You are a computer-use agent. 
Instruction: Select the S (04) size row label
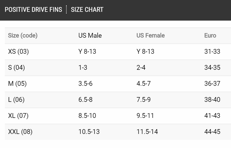pyautogui.click(x=17, y=68)
